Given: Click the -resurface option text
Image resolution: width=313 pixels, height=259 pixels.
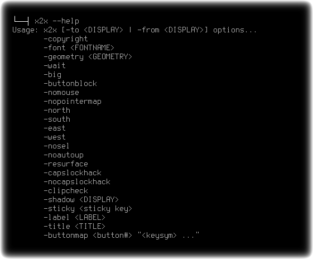Looking at the screenshot, I should click(66, 164).
